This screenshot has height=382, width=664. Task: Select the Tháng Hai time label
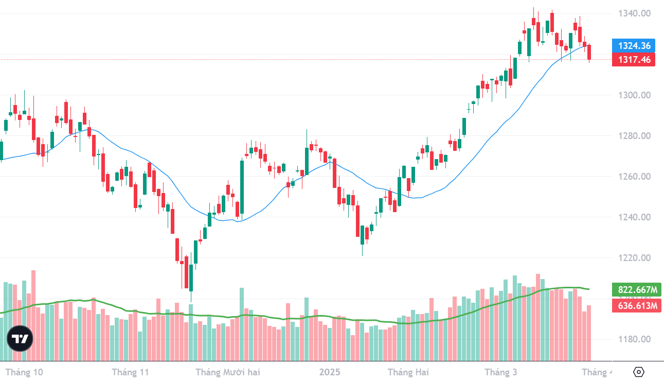click(408, 372)
